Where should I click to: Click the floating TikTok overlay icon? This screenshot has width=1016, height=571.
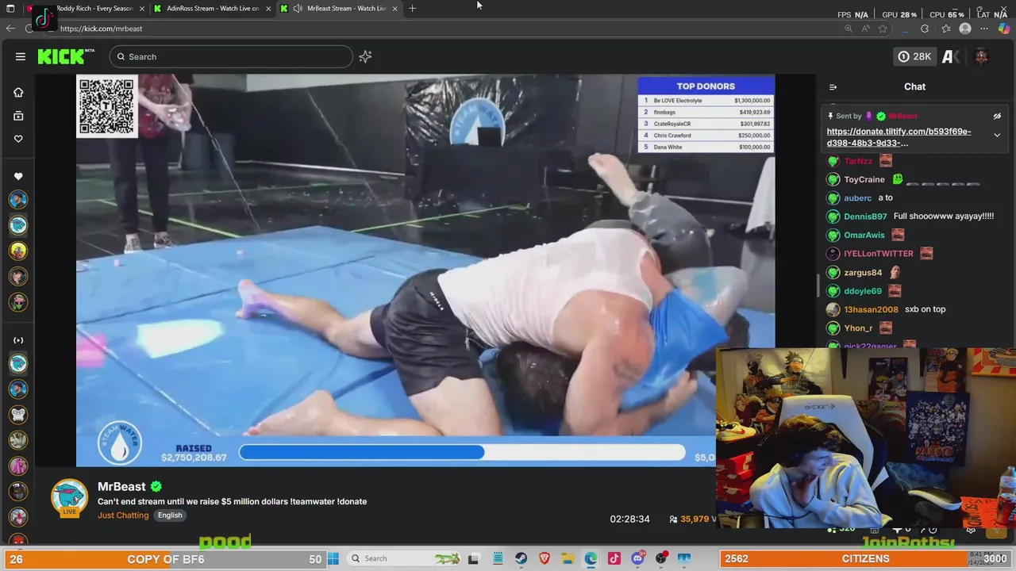(x=44, y=18)
